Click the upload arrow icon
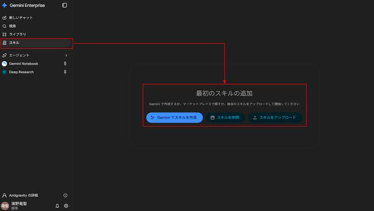 [x=255, y=118]
